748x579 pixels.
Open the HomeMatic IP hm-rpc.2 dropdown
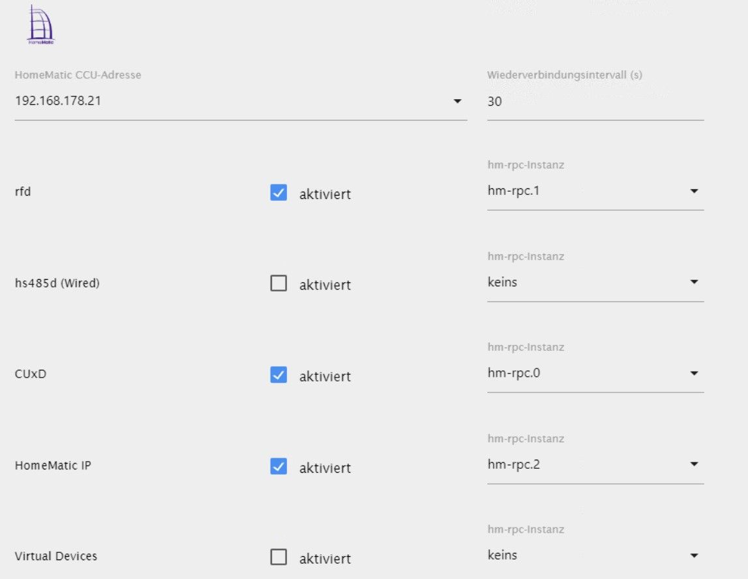pyautogui.click(x=694, y=464)
